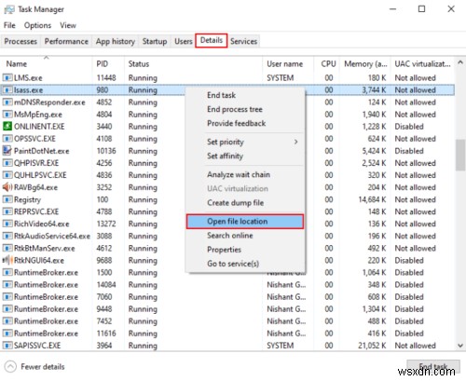Click the REPRSVC.EXE process icon

coord(7,211)
